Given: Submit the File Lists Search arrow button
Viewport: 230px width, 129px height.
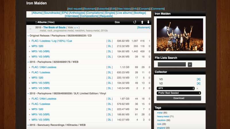Looking at the screenshot, I should click(x=190, y=64).
